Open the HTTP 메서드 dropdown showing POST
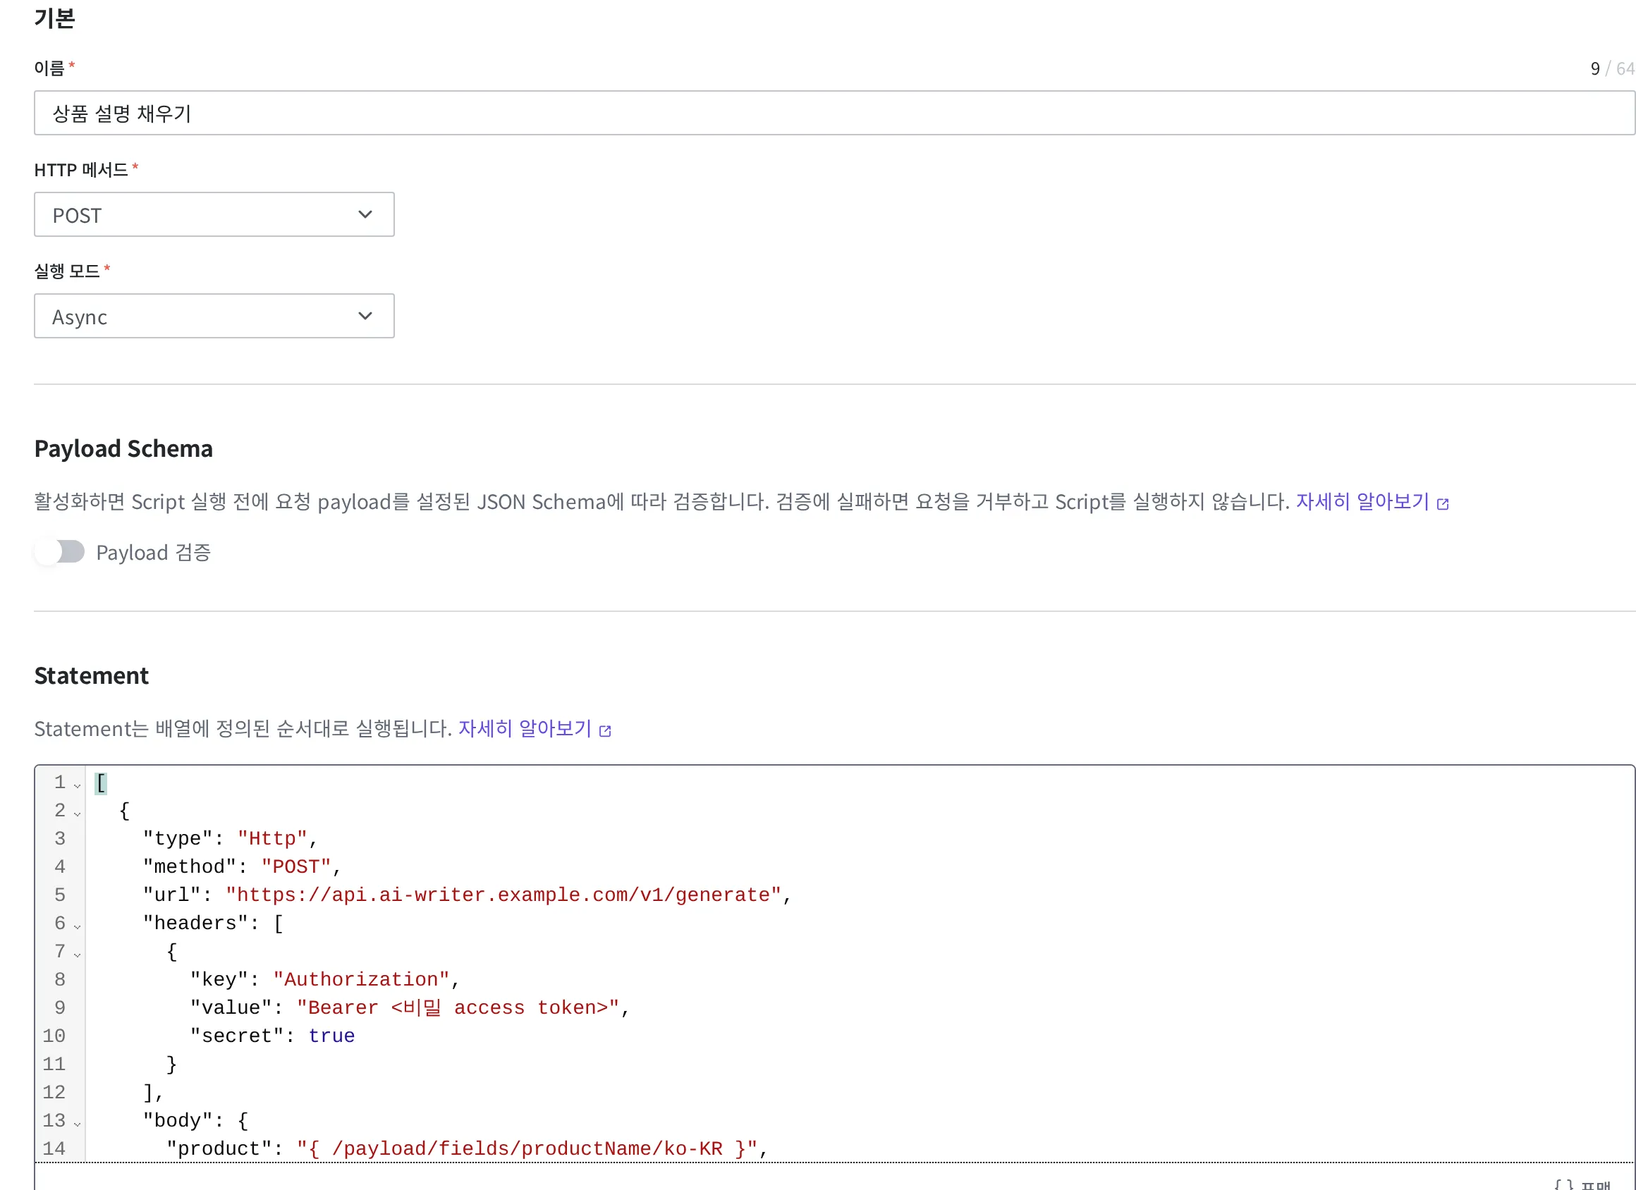The image size is (1636, 1190). pyautogui.click(x=214, y=214)
